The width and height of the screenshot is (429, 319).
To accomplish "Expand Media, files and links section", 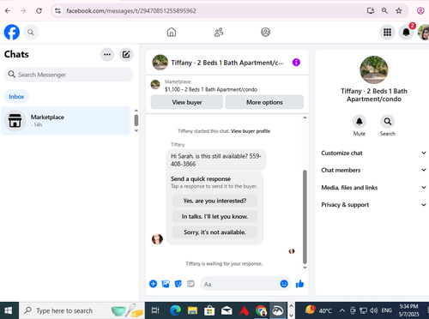I will click(x=373, y=188).
